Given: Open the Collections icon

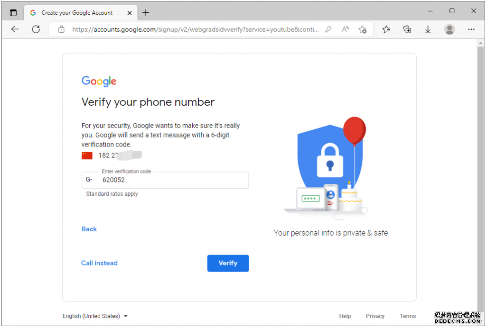Looking at the screenshot, I should click(407, 29).
